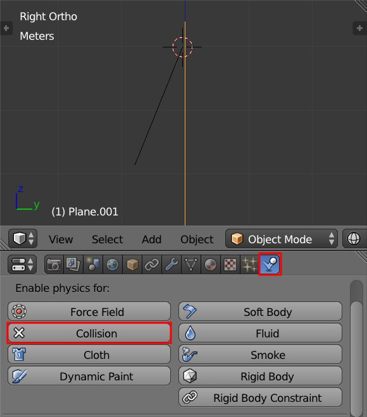This screenshot has width=367, height=417.
Task: Open the Particles properties tab
Action: click(x=249, y=265)
